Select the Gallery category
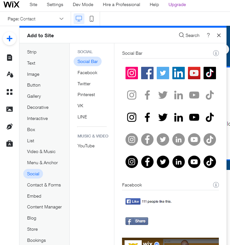 click(x=34, y=96)
